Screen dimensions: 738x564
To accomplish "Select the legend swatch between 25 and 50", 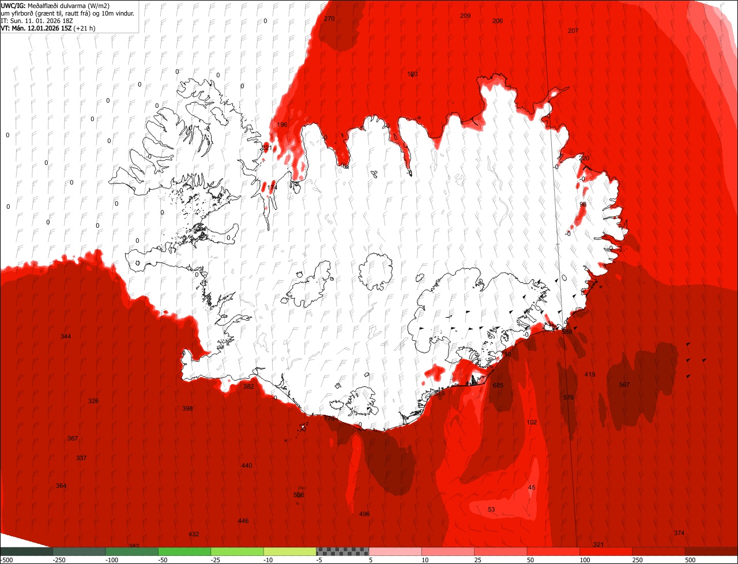I will tap(500, 551).
